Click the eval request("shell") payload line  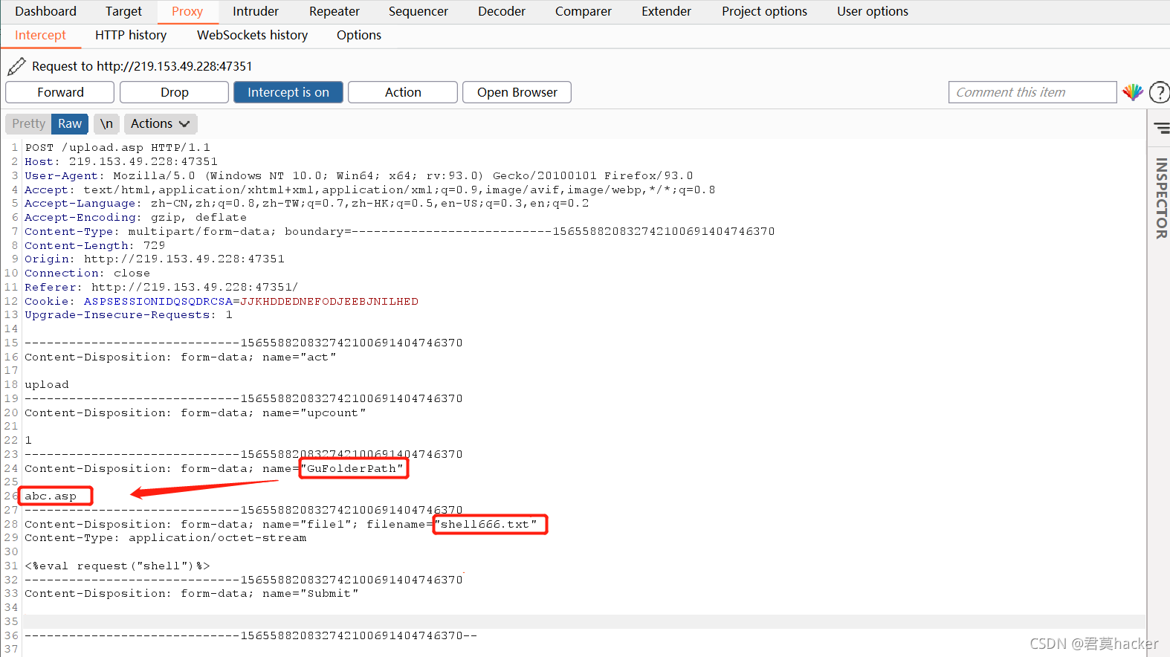(117, 566)
